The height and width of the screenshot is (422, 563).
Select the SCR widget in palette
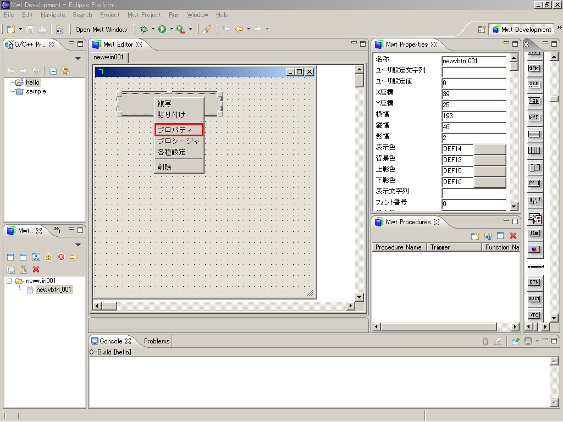(534, 84)
